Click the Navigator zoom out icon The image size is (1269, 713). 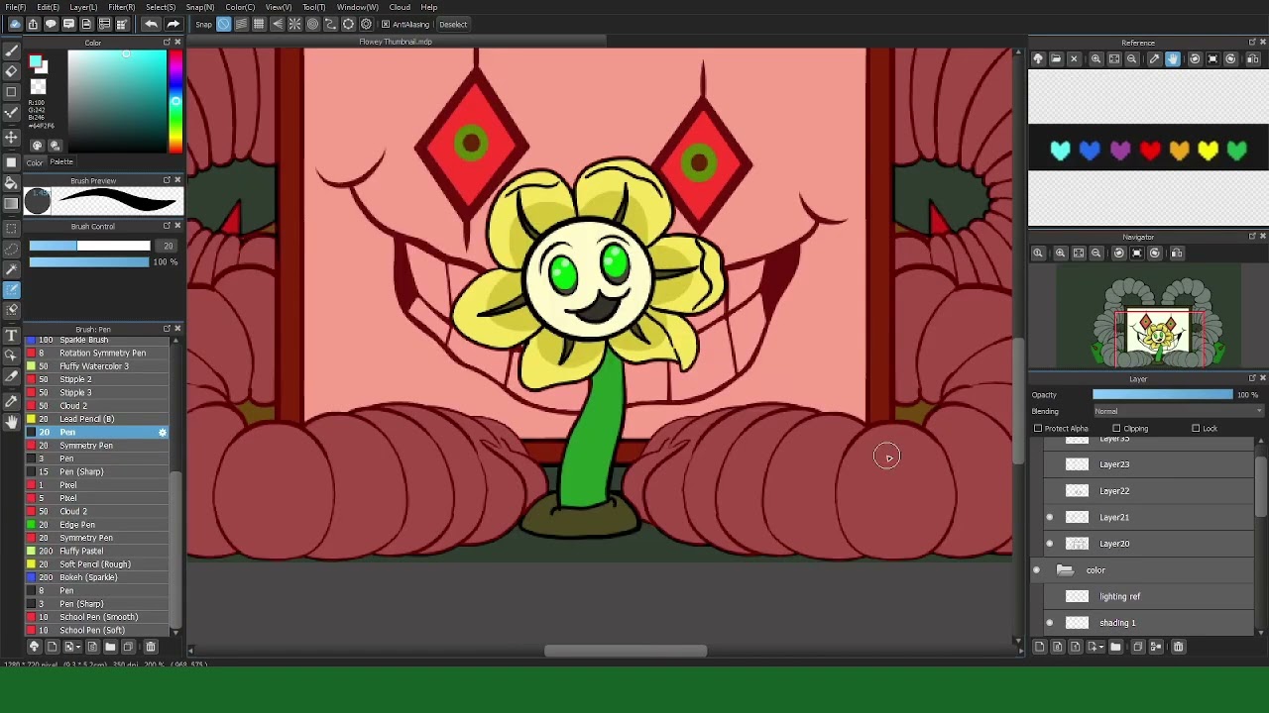(x=1096, y=254)
